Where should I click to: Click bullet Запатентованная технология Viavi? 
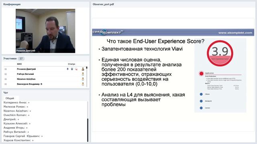tap(142, 49)
